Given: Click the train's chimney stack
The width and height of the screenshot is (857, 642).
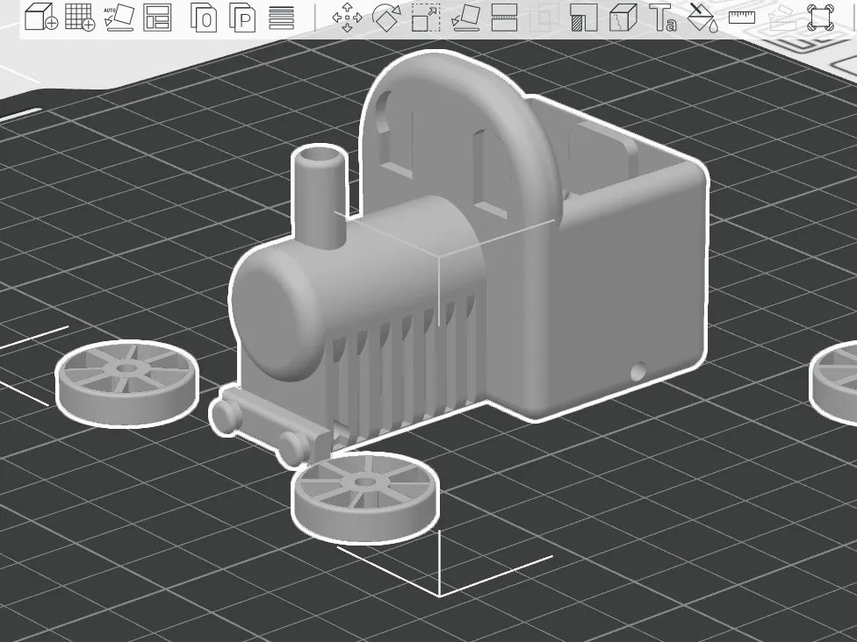Looking at the screenshot, I should (x=320, y=196).
